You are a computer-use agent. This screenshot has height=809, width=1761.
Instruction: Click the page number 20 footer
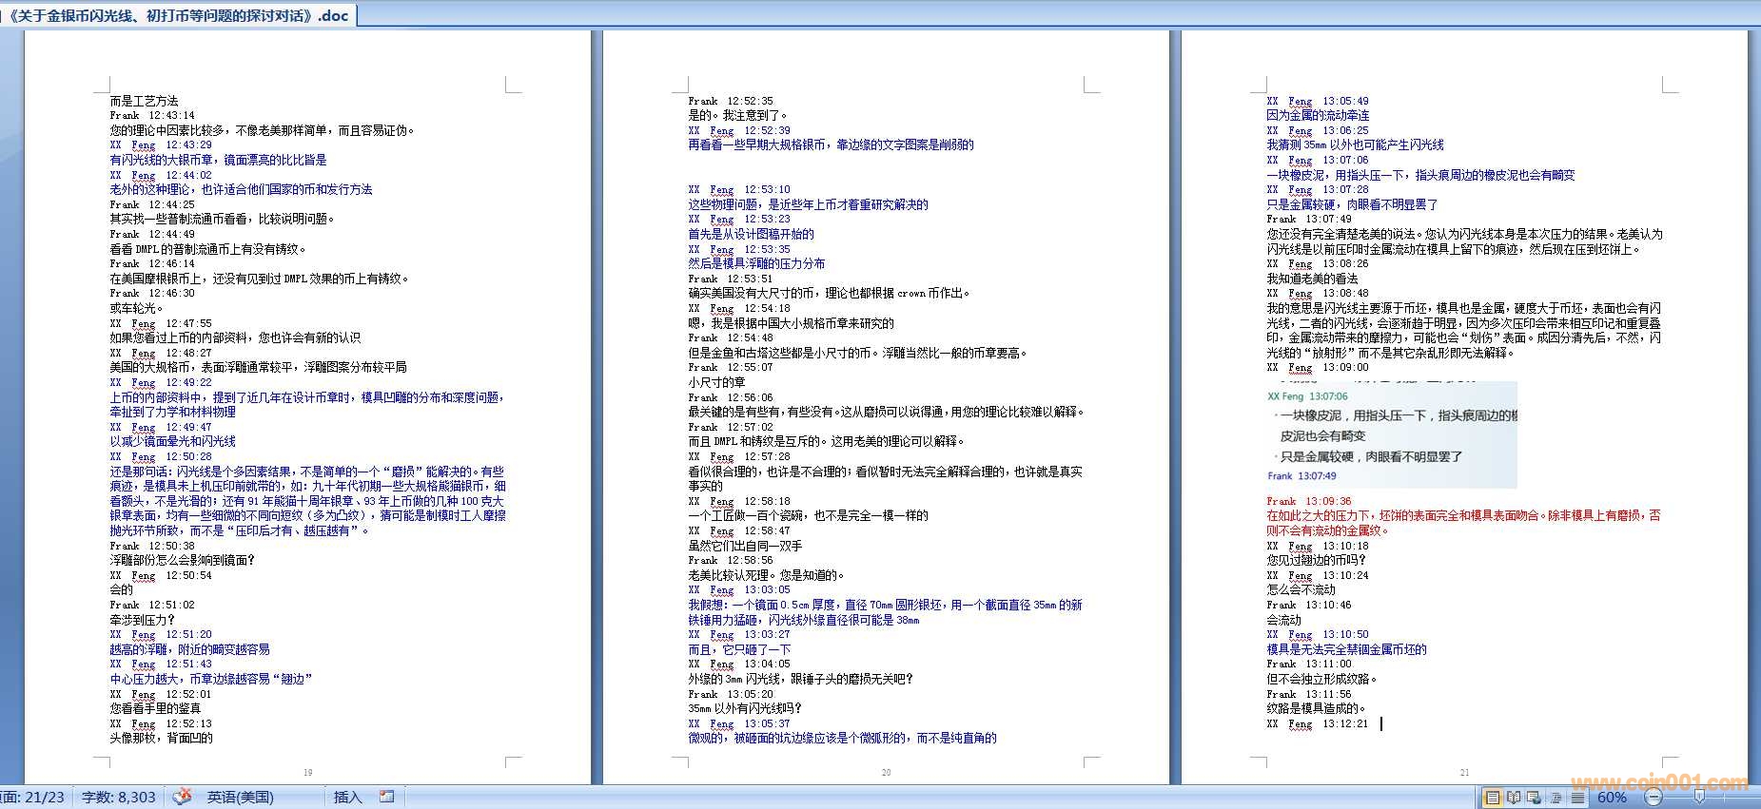(886, 772)
